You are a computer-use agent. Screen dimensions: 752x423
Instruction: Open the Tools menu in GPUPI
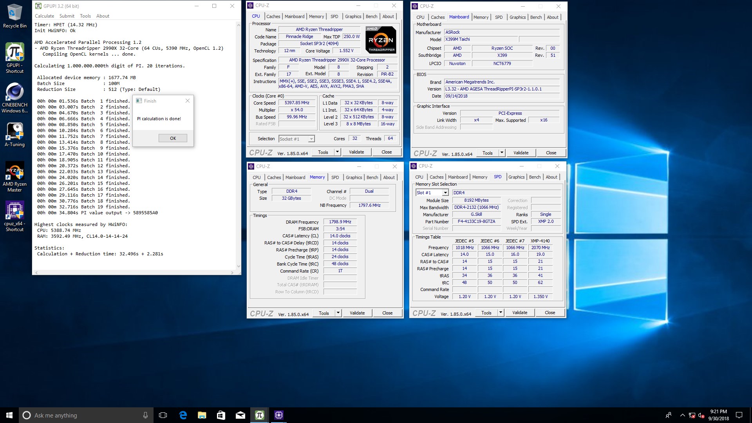point(85,16)
